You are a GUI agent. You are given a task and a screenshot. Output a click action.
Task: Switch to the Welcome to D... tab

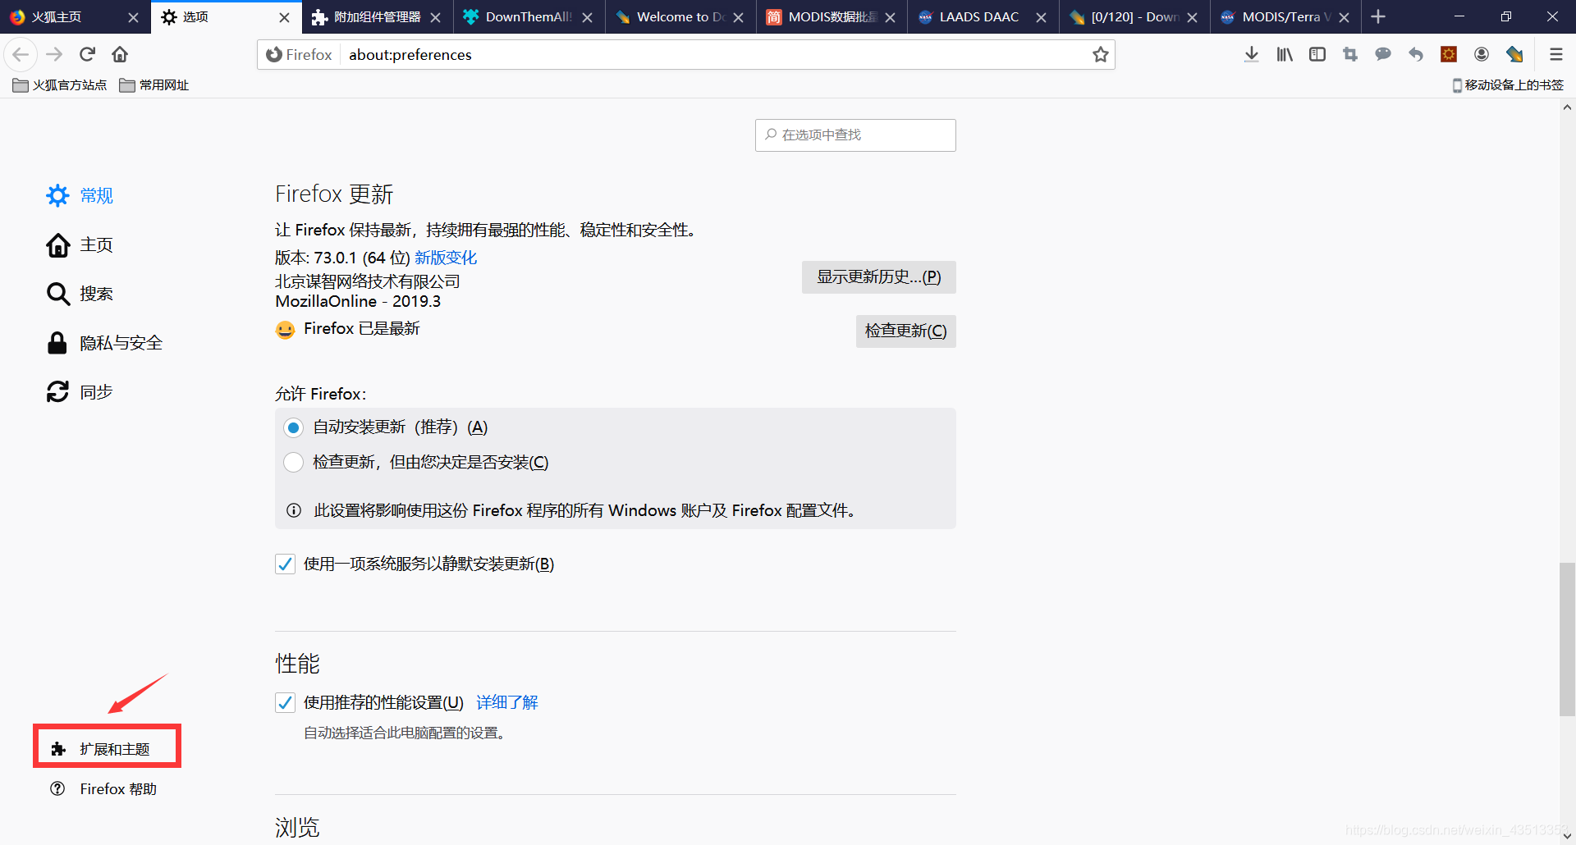[x=680, y=16]
